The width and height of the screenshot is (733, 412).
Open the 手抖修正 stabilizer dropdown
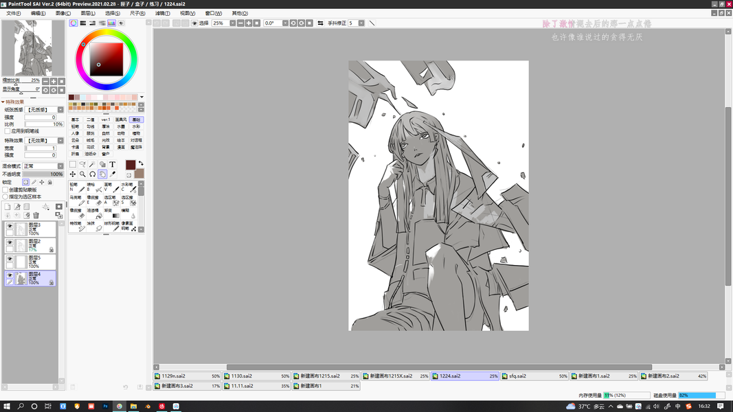coord(361,23)
